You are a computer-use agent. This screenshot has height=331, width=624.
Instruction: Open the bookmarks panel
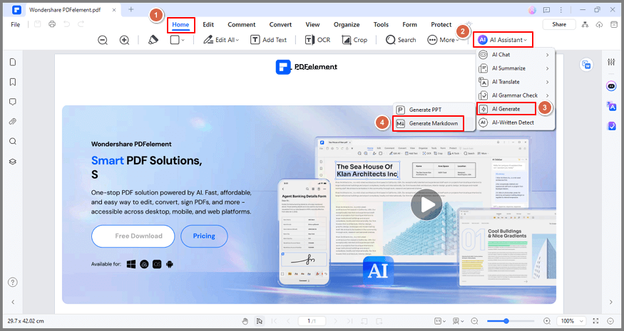pyautogui.click(x=13, y=82)
